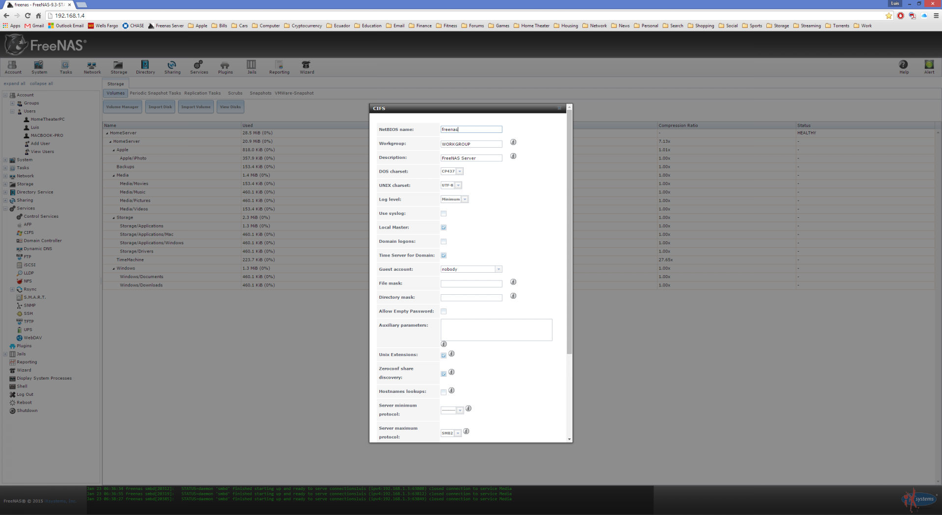This screenshot has height=515, width=942.
Task: Toggle Time Server for Domain checkbox
Action: point(444,256)
